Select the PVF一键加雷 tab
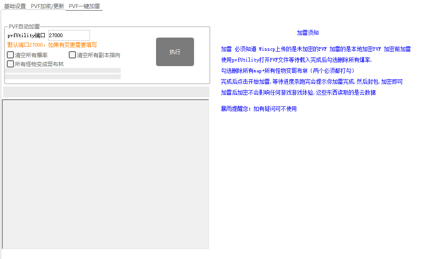Image resolution: width=431 pixels, height=259 pixels. [x=84, y=6]
